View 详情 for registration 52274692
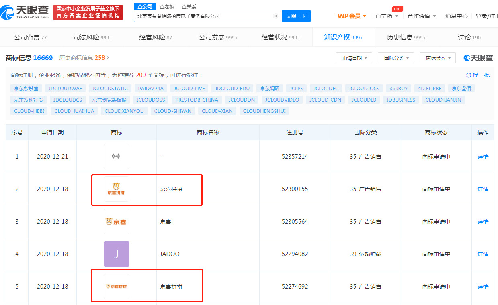 point(483,287)
